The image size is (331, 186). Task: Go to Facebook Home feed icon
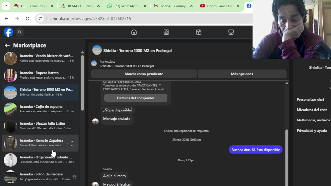pyautogui.click(x=134, y=32)
